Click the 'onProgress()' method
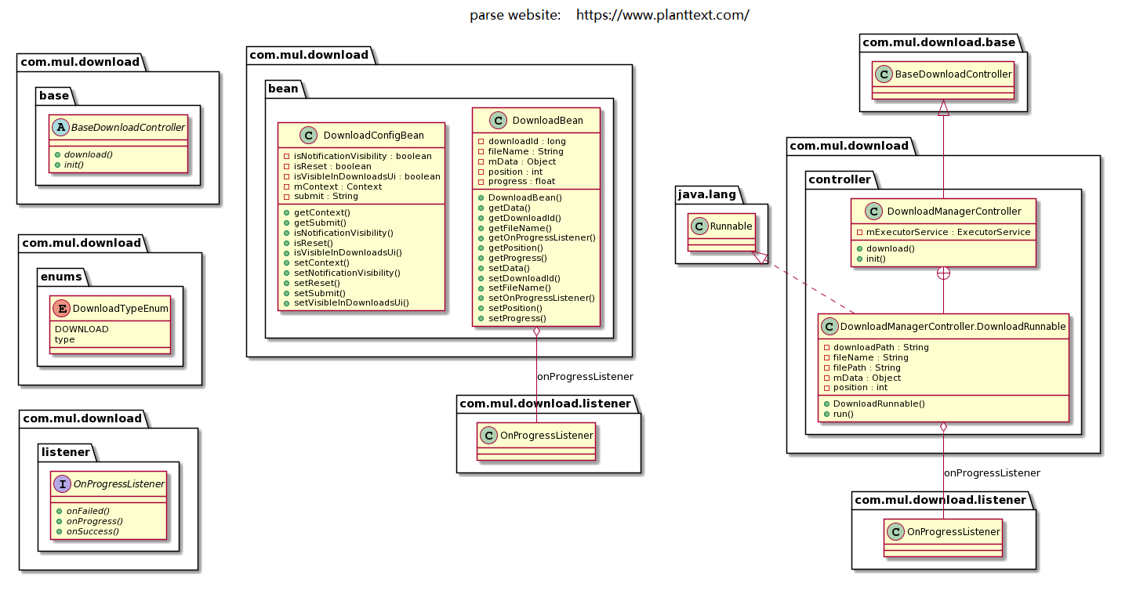The width and height of the screenshot is (1129, 590). click(94, 521)
